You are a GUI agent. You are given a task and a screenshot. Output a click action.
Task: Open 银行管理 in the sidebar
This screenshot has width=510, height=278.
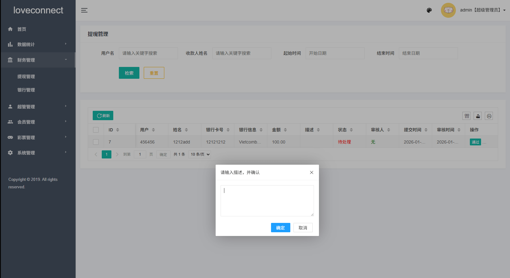(26, 90)
